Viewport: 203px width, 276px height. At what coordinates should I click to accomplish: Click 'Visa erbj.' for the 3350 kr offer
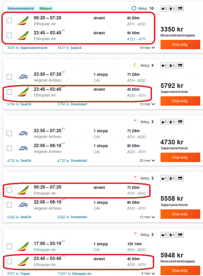[180, 45]
